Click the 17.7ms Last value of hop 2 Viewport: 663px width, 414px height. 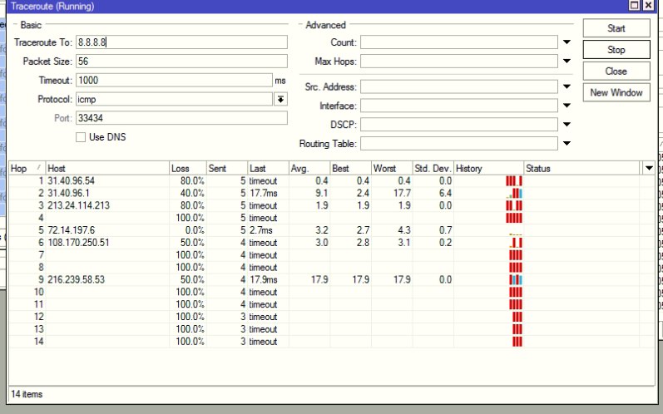click(263, 193)
